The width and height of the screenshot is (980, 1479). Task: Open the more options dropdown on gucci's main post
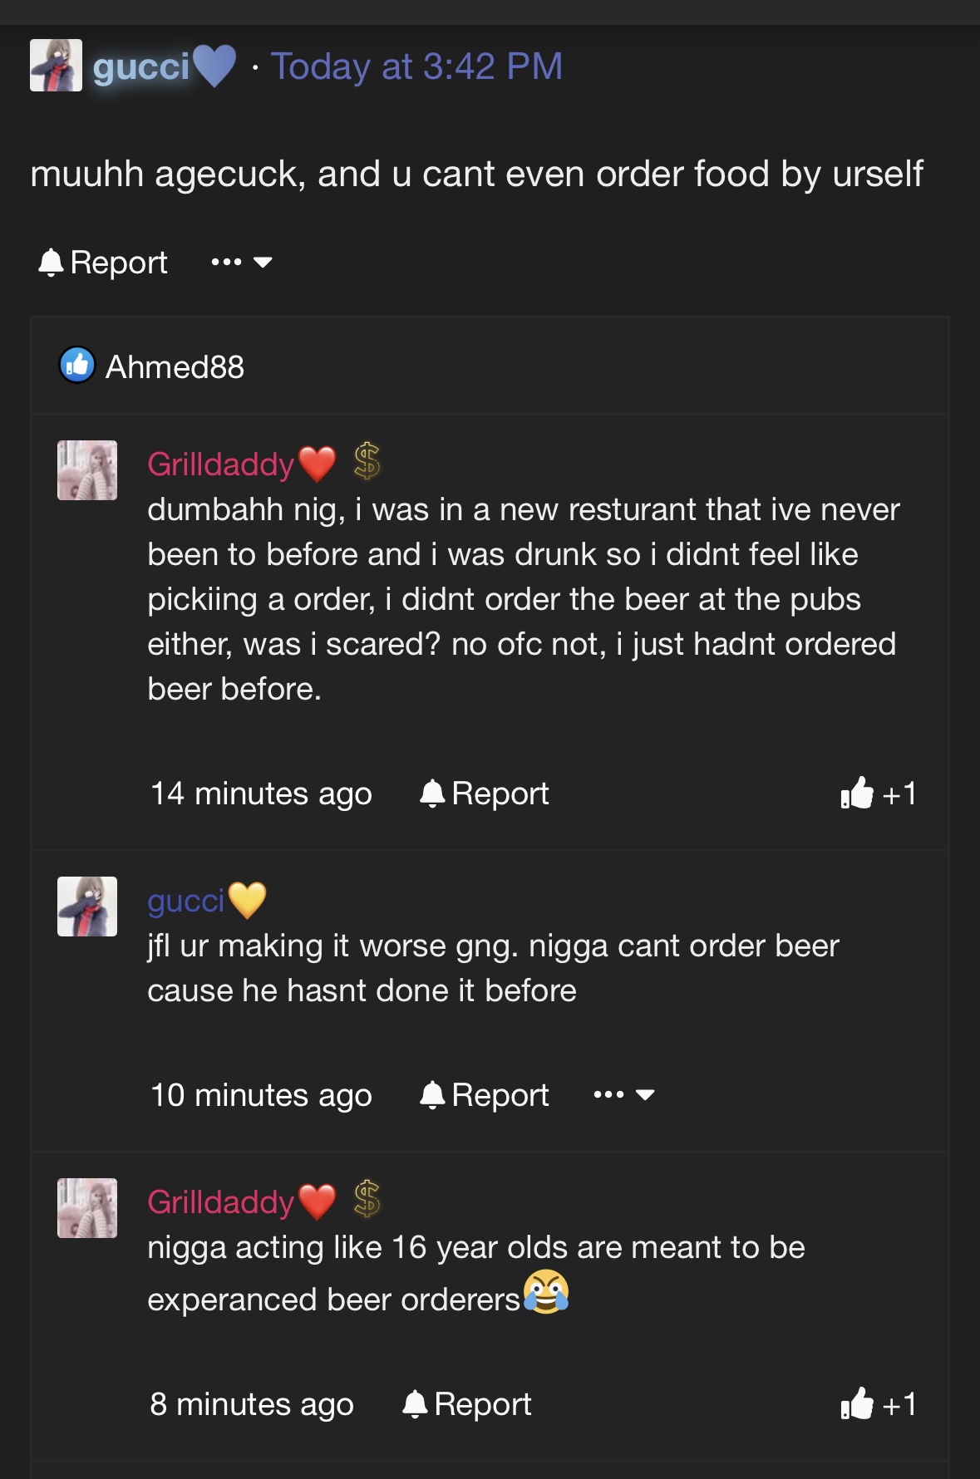coord(241,263)
